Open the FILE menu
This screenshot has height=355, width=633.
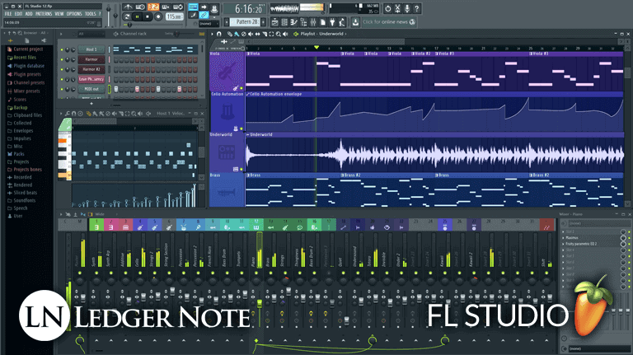click(x=7, y=14)
